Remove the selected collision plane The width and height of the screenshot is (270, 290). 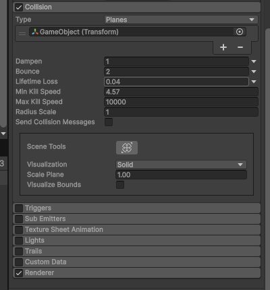click(240, 47)
